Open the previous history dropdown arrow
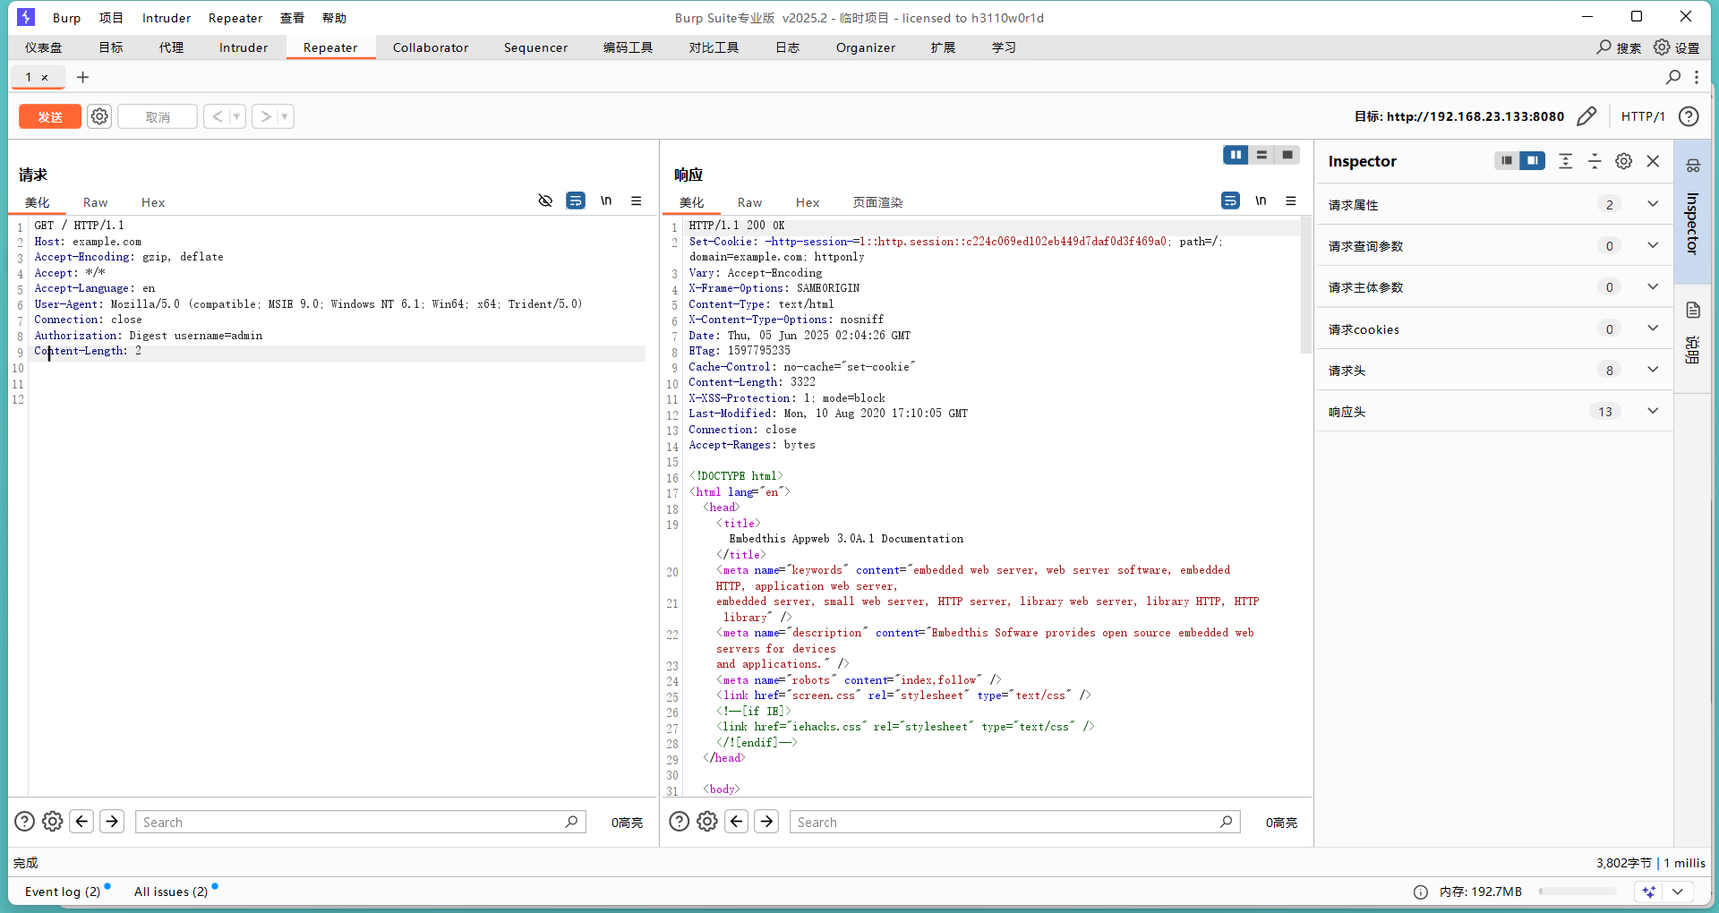This screenshot has height=913, width=1719. tap(237, 116)
